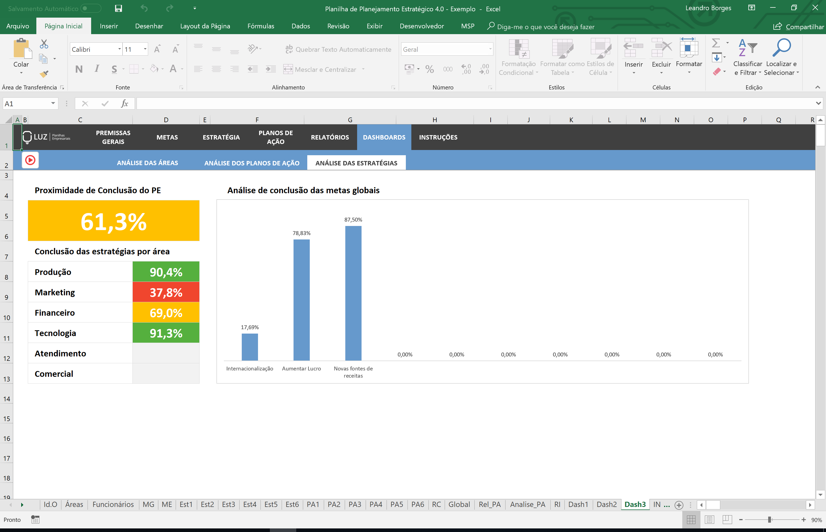Click the macro recording icon in status bar
The width and height of the screenshot is (826, 532).
click(35, 520)
